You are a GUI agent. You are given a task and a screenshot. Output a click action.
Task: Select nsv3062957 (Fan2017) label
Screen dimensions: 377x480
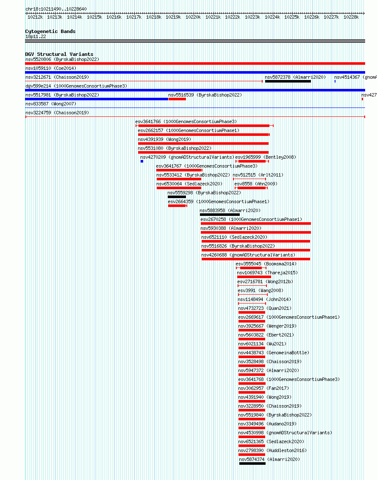(x=263, y=388)
